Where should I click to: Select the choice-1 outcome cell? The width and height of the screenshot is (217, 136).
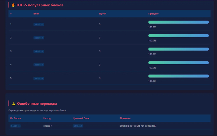tap(48, 126)
